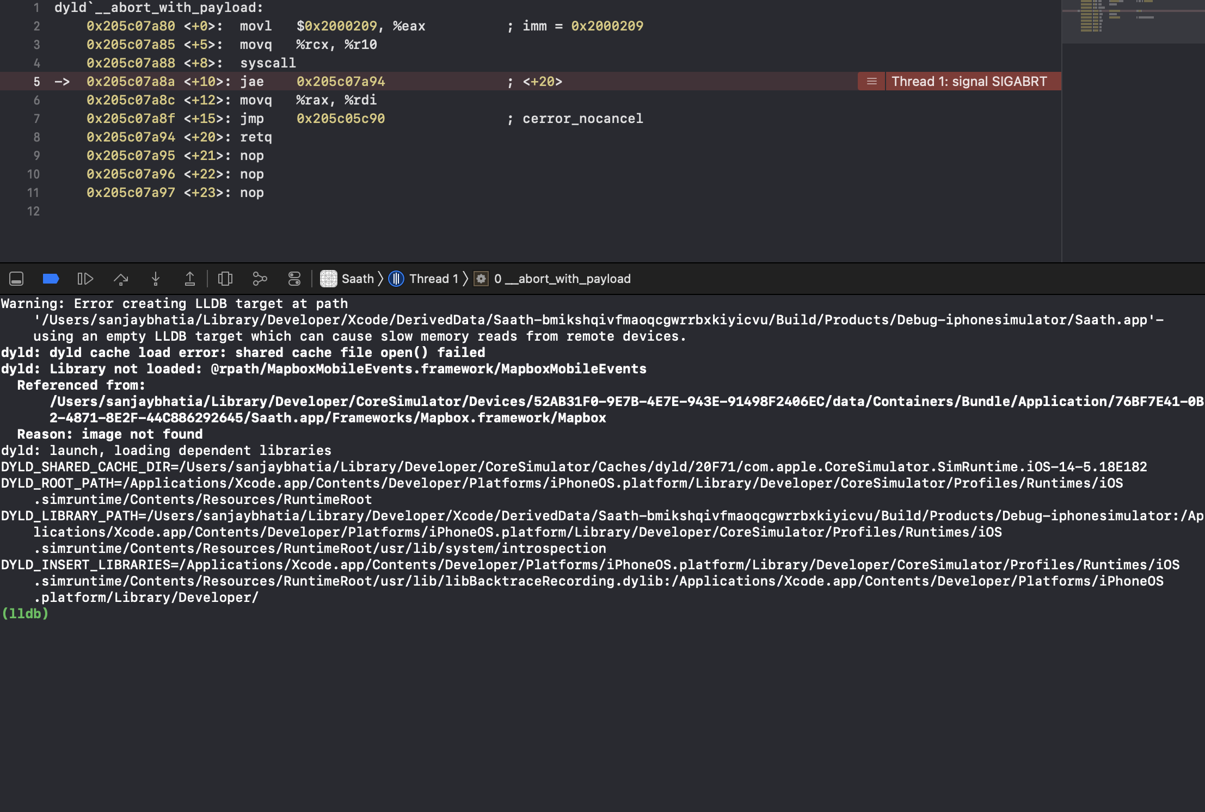
Task: Toggle the breakpoint on line 5
Action: click(36, 81)
